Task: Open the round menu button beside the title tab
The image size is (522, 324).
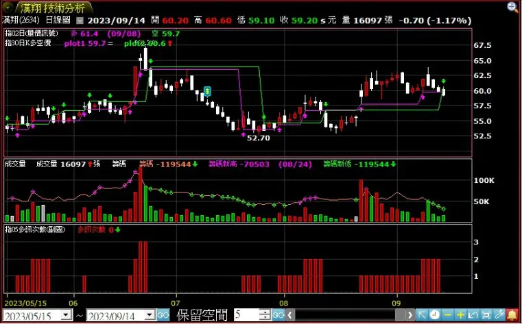Action: point(7,7)
